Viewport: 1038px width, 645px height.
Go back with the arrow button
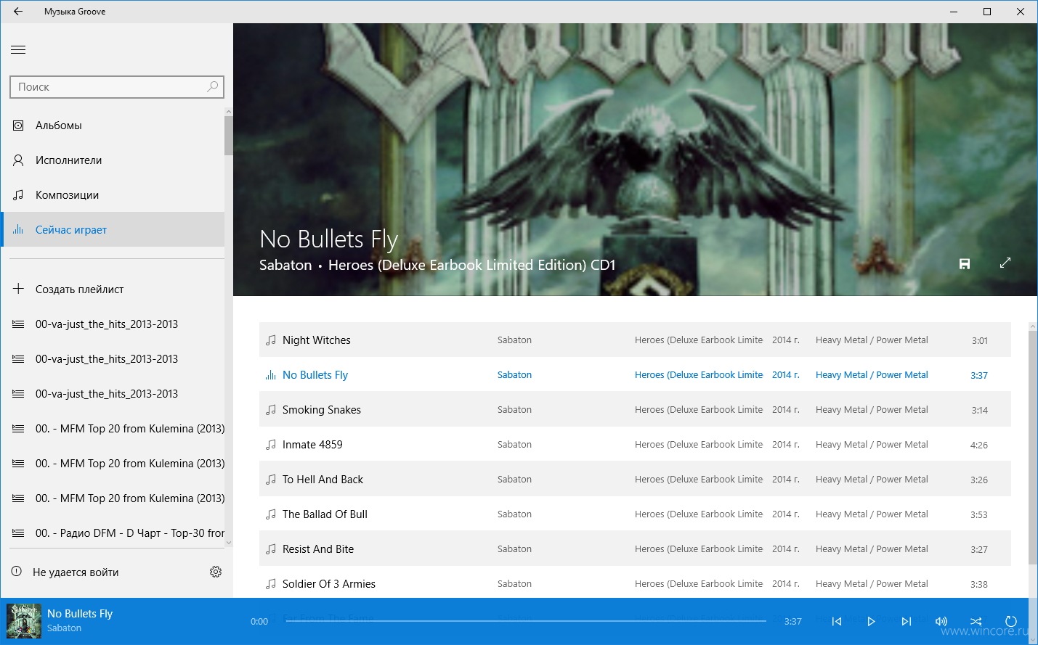[x=18, y=12]
